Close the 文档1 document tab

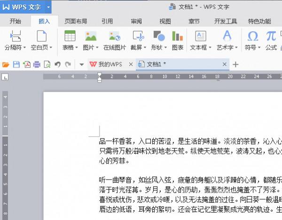225,64
